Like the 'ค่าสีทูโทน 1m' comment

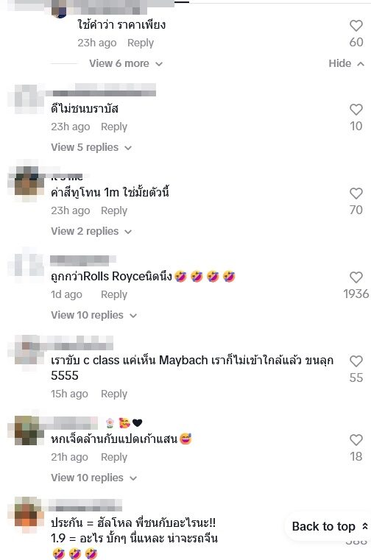coord(356,194)
